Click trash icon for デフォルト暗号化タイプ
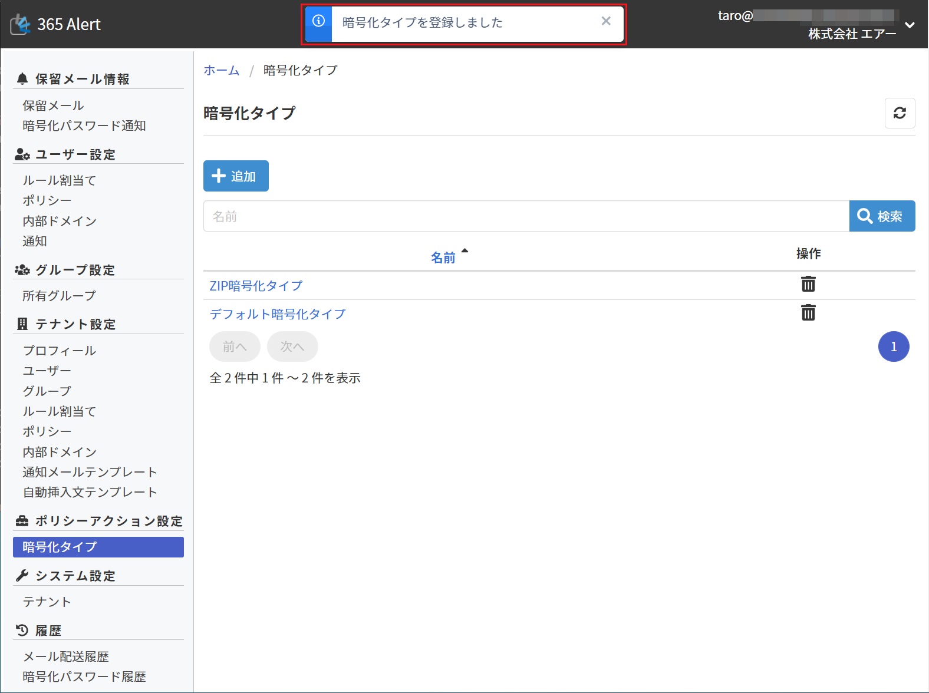 point(808,312)
